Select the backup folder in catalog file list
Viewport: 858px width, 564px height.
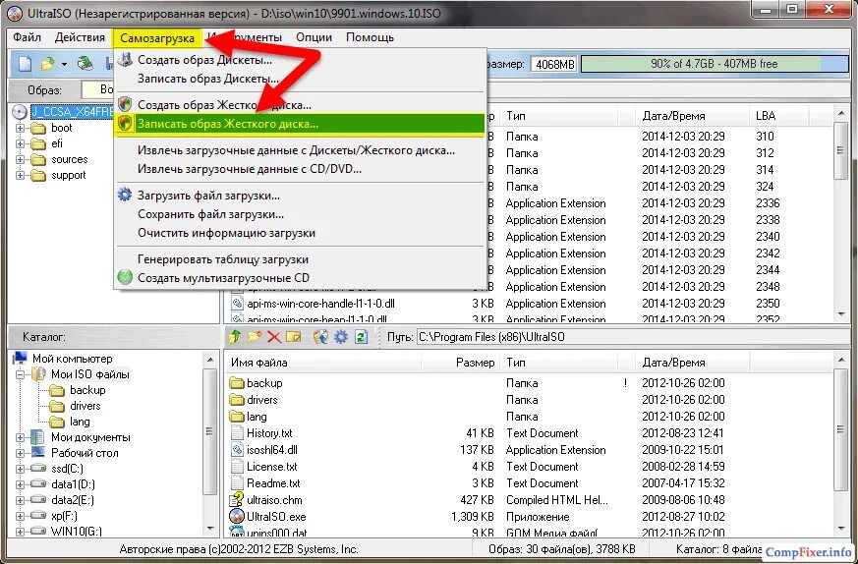264,383
